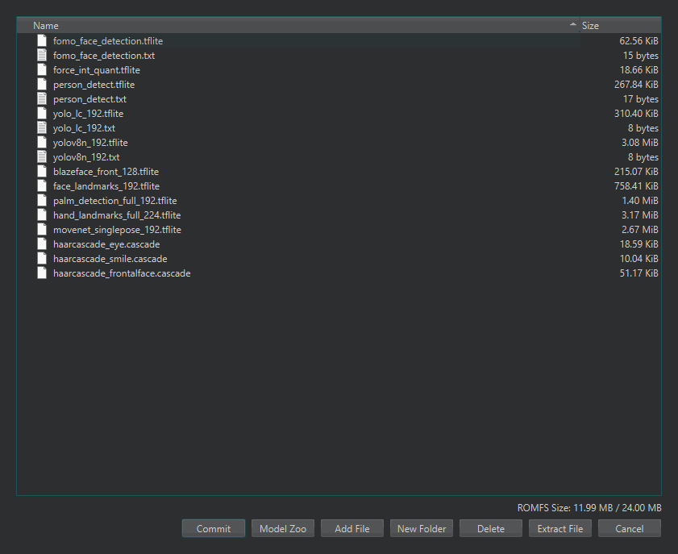Image resolution: width=678 pixels, height=554 pixels.
Task: Click the fomo_face_detection.txt text file icon
Action: tap(42, 56)
